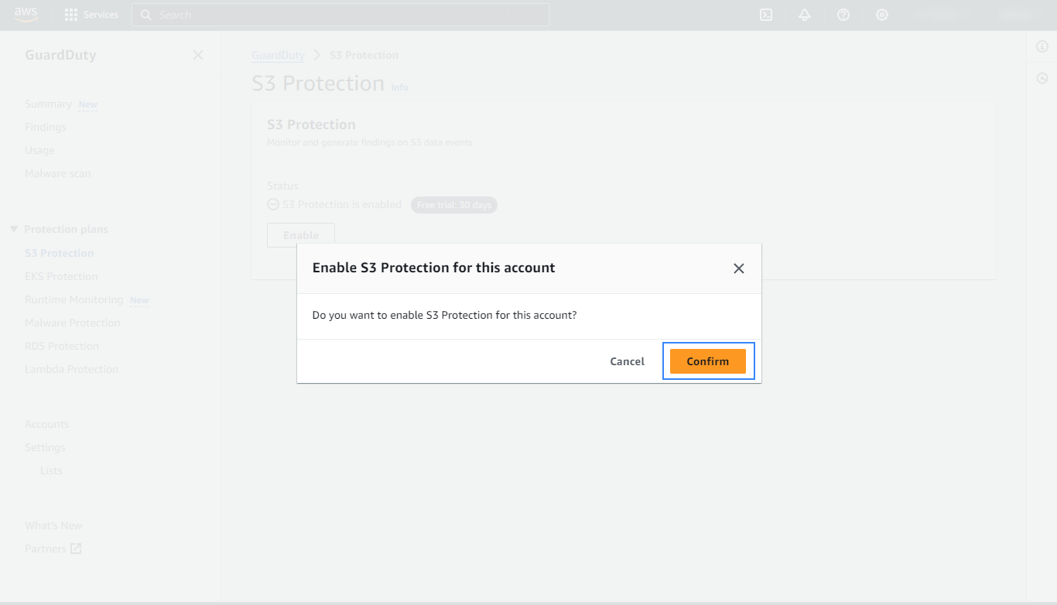Open the settings gear icon
The height and width of the screenshot is (605, 1057).
pos(882,15)
